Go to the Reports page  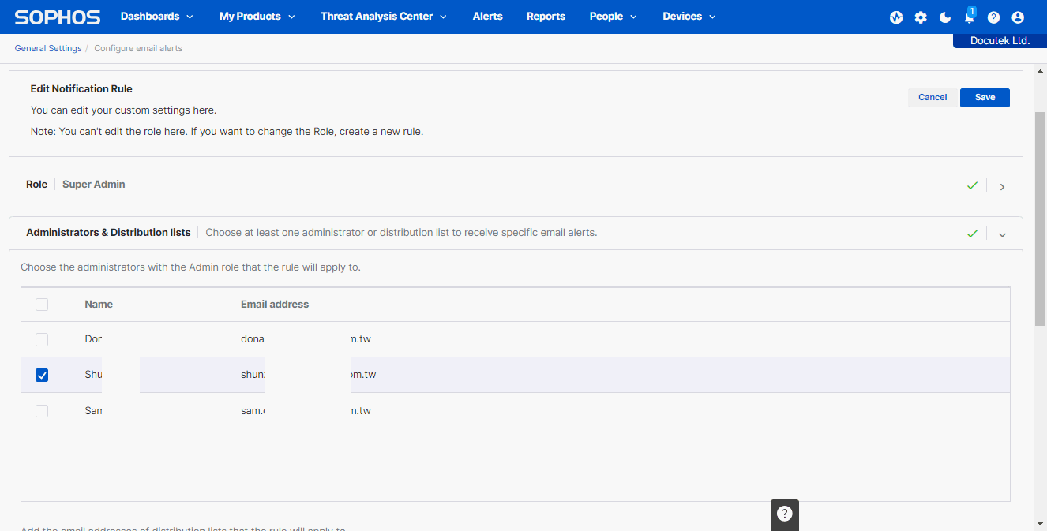(x=546, y=17)
